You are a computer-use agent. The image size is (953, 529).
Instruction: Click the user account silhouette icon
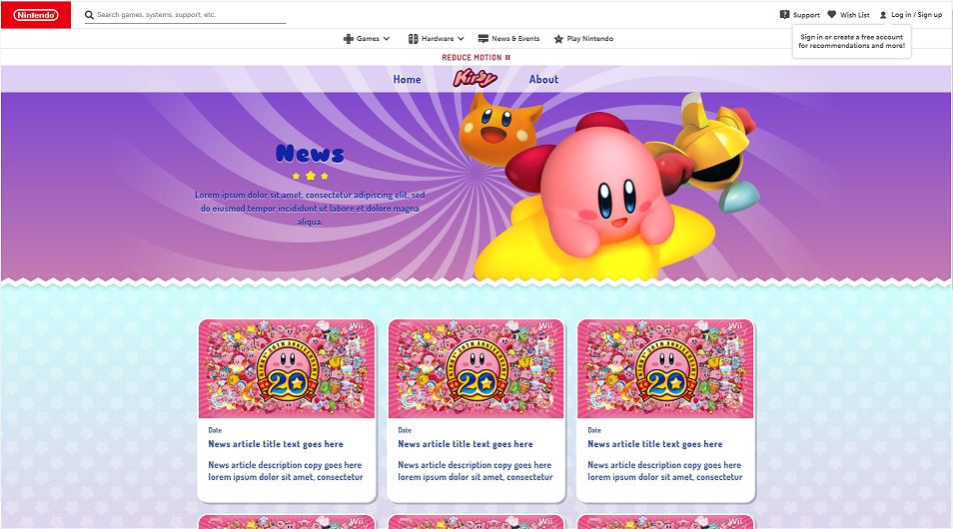(x=883, y=15)
